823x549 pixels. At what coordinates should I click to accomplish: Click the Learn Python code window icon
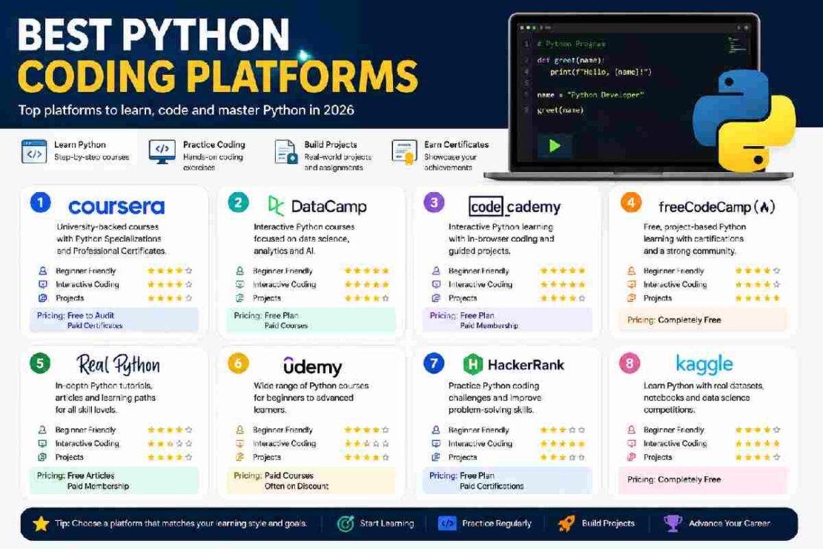click(34, 151)
